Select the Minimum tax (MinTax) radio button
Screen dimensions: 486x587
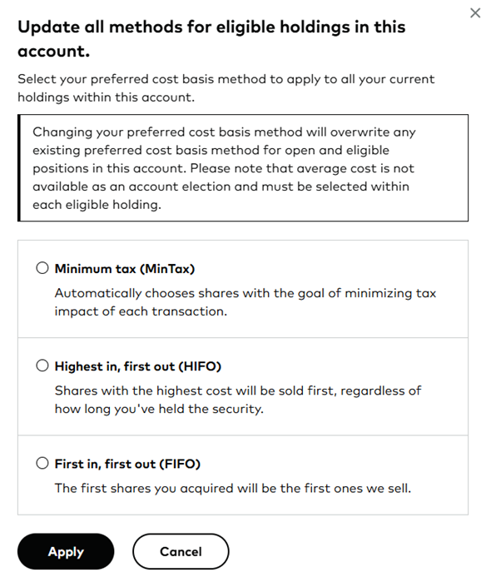tap(42, 268)
